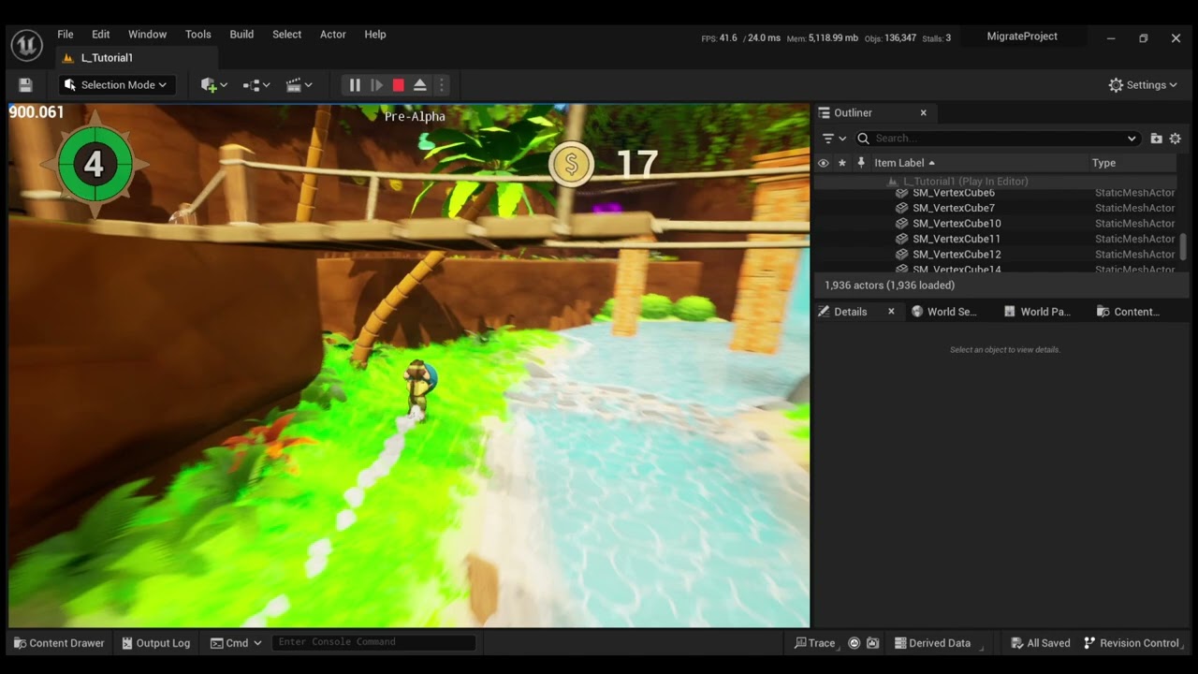Click the SM_VertexCube10 mesh icon
Screen dimensions: 1198x674
(x=901, y=224)
